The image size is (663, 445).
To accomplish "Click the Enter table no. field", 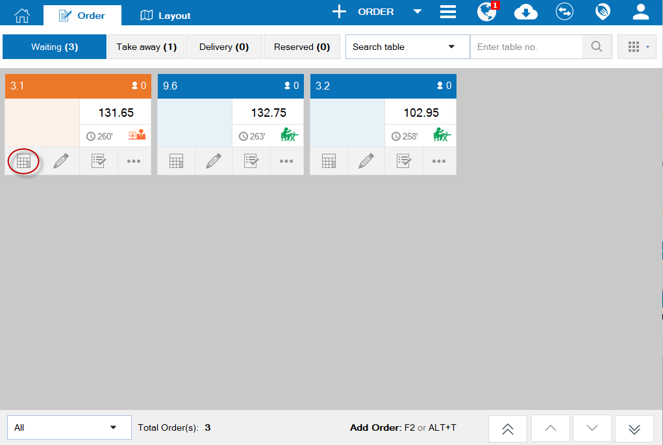I will (526, 47).
